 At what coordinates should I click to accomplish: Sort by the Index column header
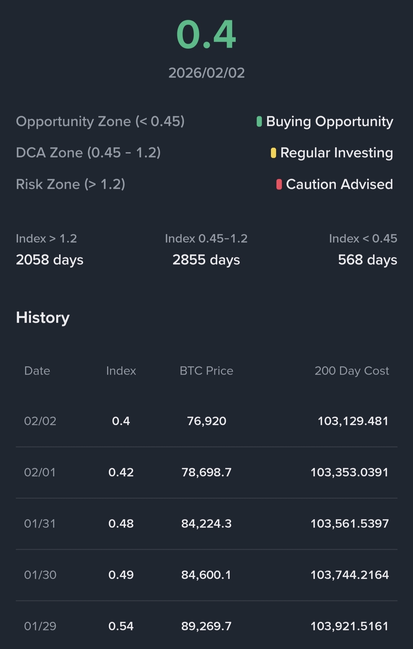pyautogui.click(x=121, y=371)
